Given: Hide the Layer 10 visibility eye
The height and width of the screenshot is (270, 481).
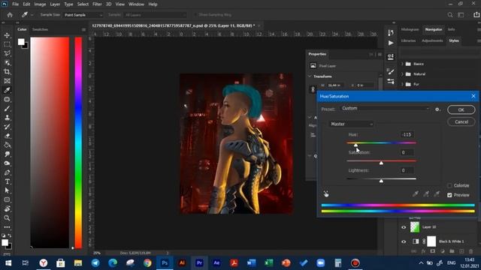Looking at the screenshot, I should [x=404, y=227].
